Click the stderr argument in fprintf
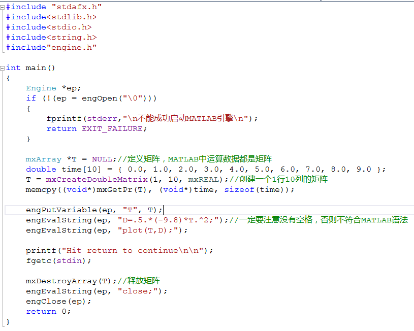The height and width of the screenshot is (331, 414). pyautogui.click(x=102, y=118)
